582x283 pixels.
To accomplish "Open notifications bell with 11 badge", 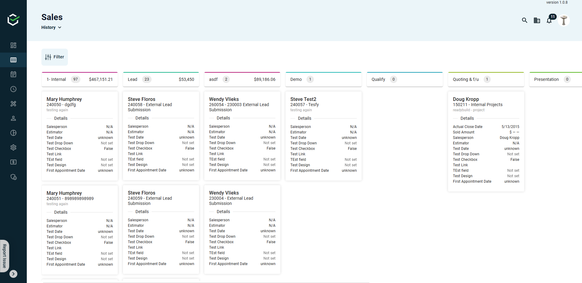I will pyautogui.click(x=549, y=20).
